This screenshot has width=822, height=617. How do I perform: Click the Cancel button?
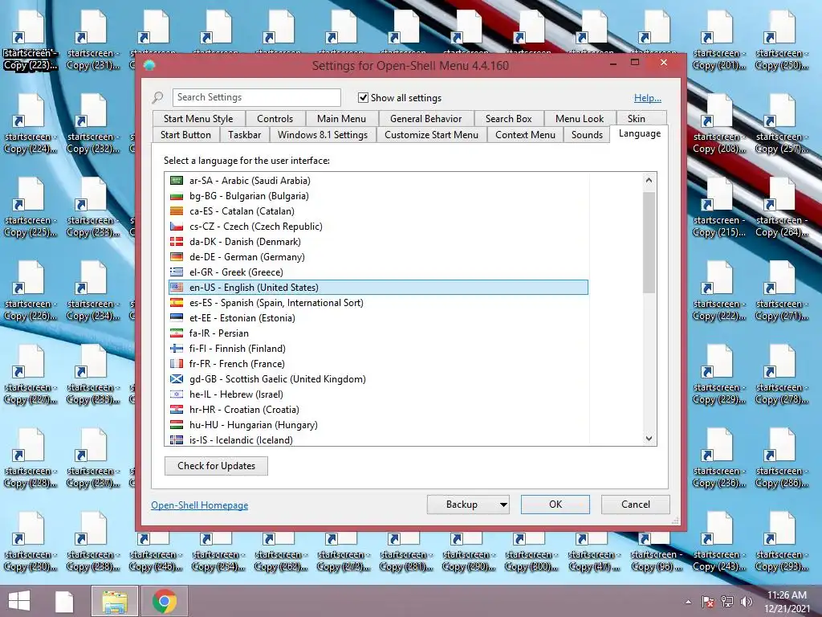(x=636, y=505)
